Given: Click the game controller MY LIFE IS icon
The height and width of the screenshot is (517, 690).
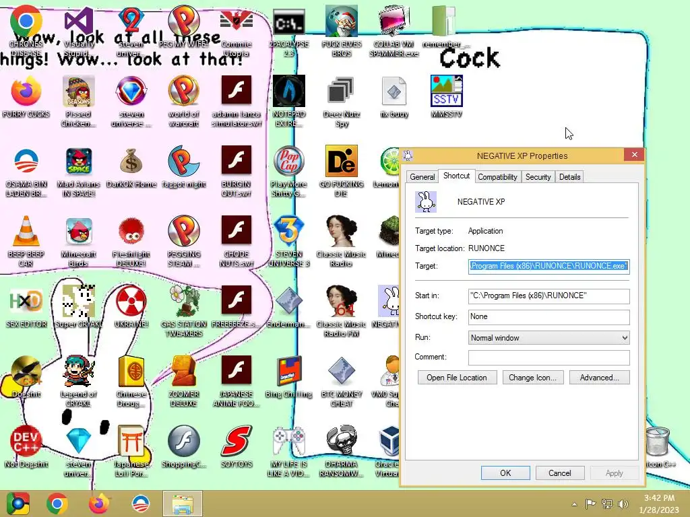Looking at the screenshot, I should coord(288,441).
